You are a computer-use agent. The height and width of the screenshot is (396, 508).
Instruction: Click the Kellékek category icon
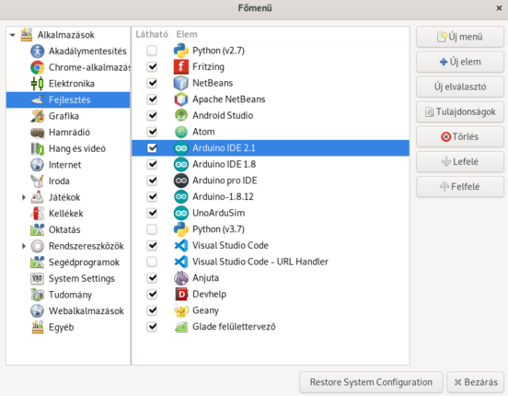[37, 214]
